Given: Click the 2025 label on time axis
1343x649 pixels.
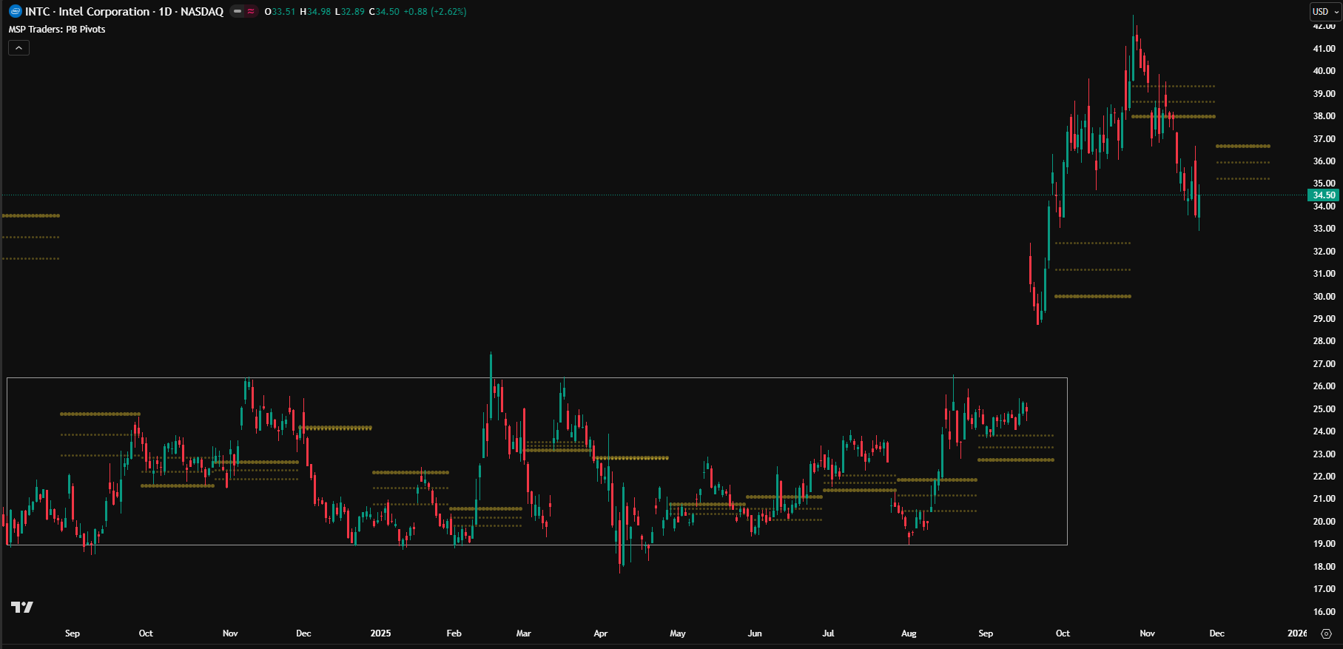Looking at the screenshot, I should point(380,633).
